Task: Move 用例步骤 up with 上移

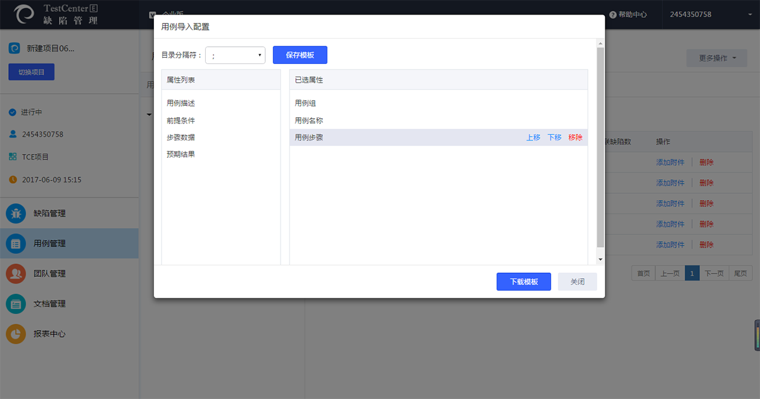Action: click(533, 137)
